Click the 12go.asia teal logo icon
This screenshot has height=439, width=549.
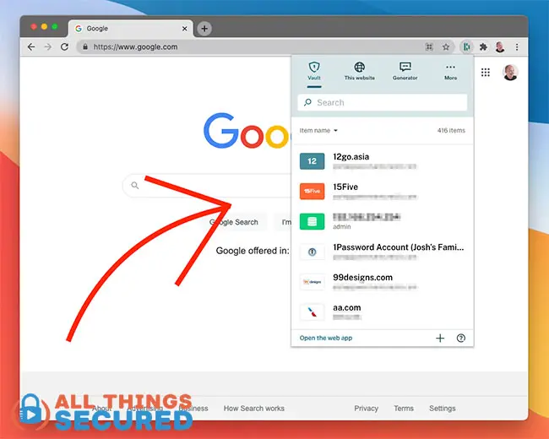pyautogui.click(x=312, y=161)
